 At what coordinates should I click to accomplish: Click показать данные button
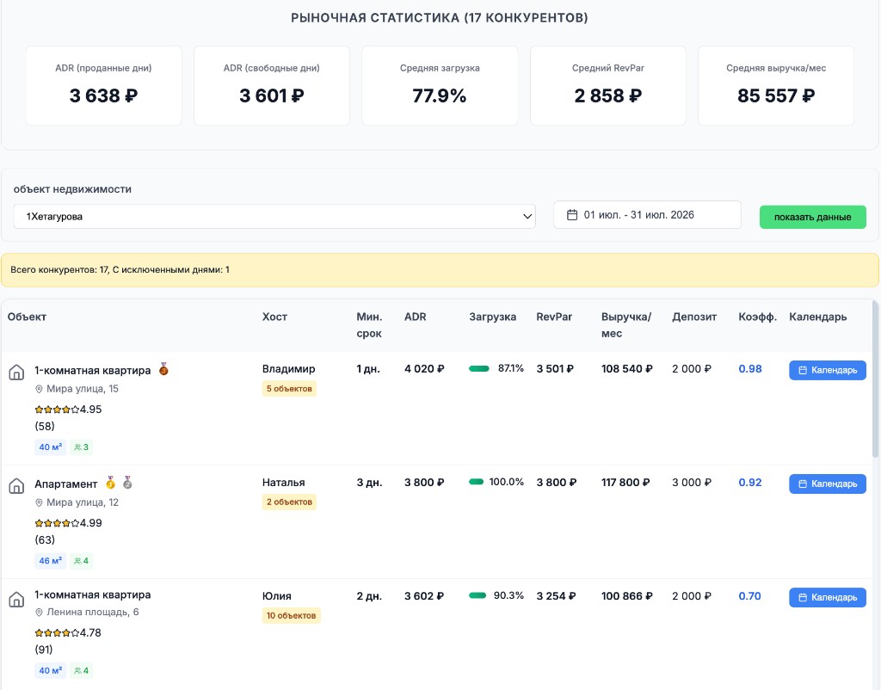point(812,217)
